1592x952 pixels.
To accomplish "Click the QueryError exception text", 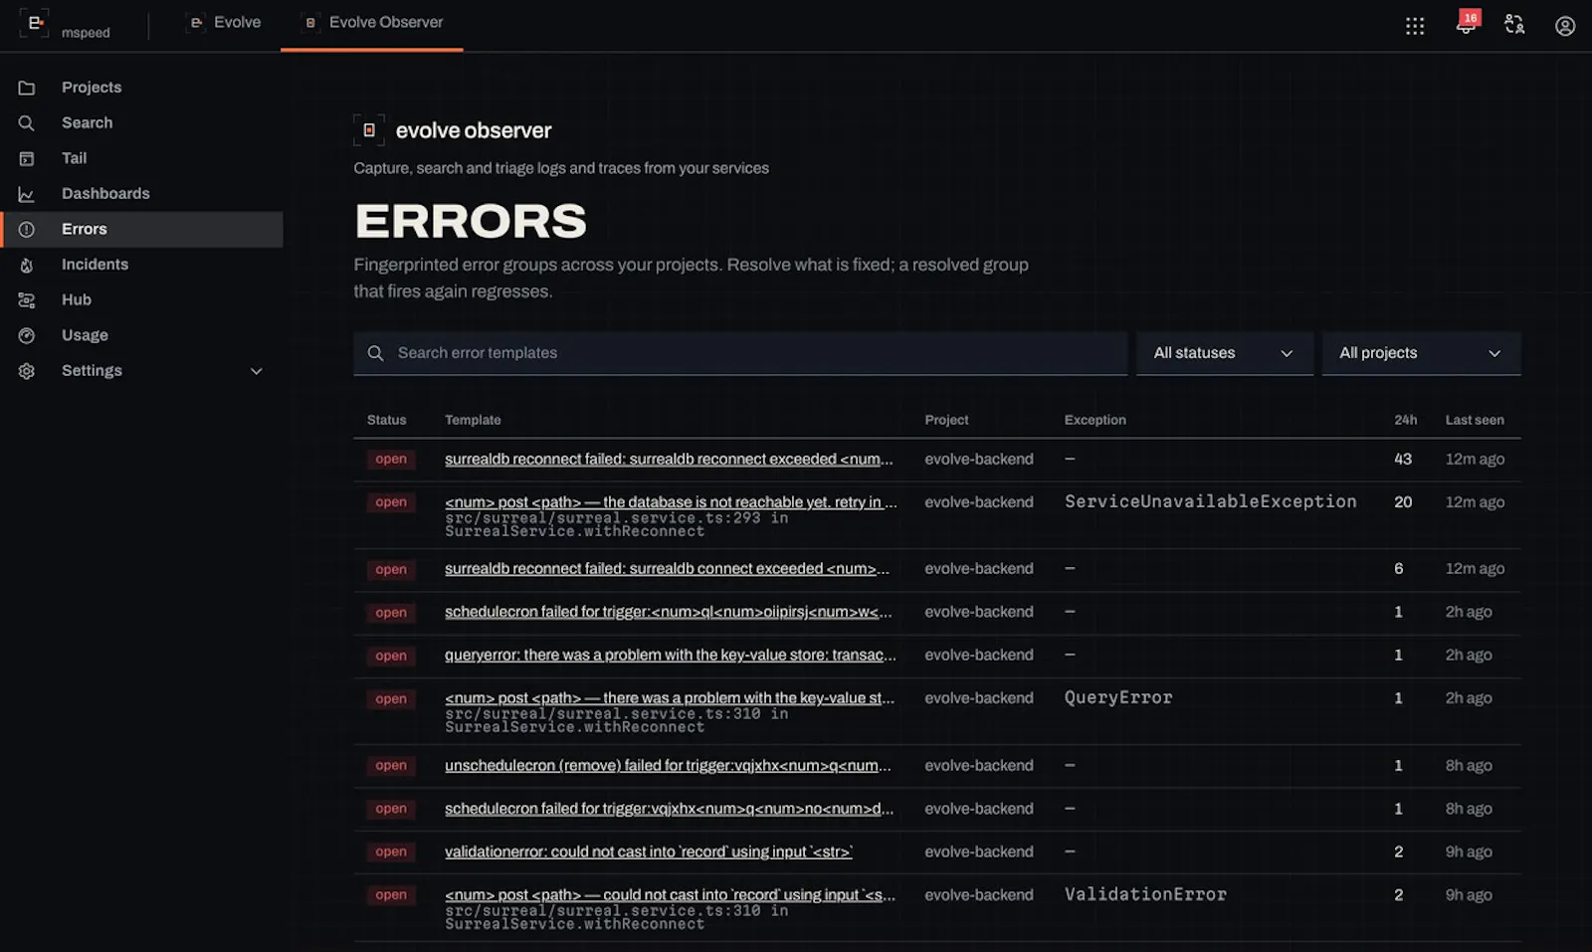I will (1118, 697).
